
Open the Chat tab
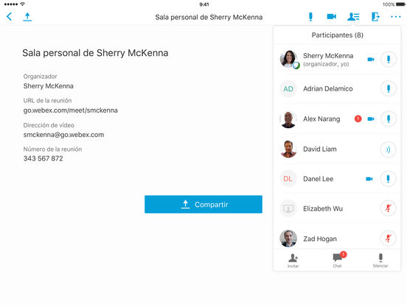[x=338, y=260]
